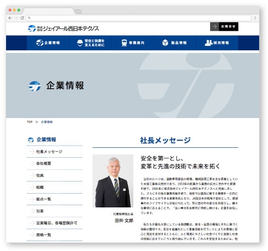Open 企業情報 in the navigation bar
Viewport: 268px width, 251px height.
click(48, 43)
